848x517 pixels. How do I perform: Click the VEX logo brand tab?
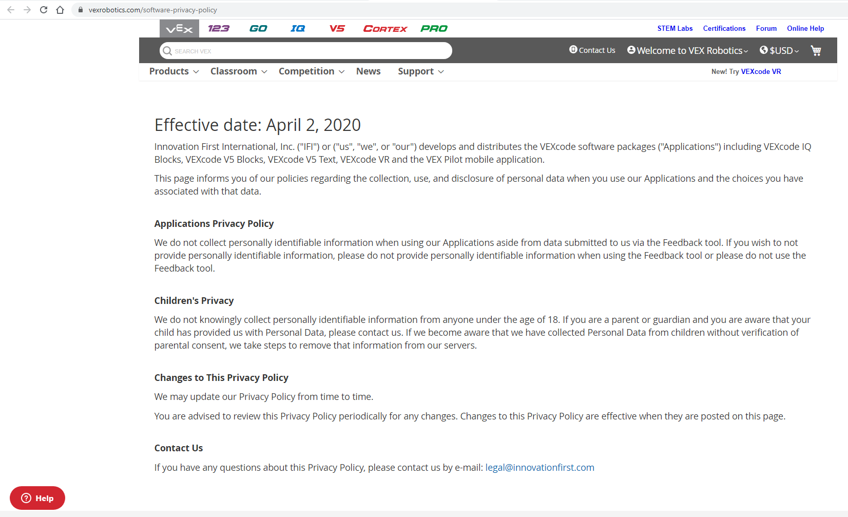tap(179, 28)
